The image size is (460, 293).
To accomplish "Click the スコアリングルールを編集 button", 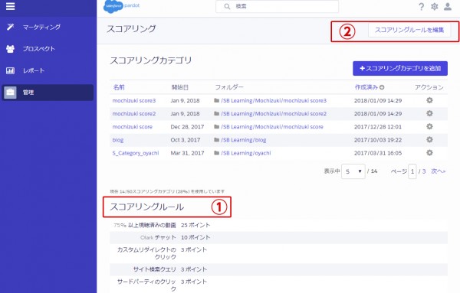I will coord(409,30).
